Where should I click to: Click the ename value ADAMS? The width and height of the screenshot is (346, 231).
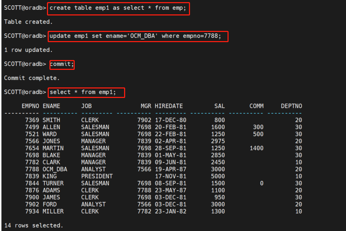pos(51,190)
